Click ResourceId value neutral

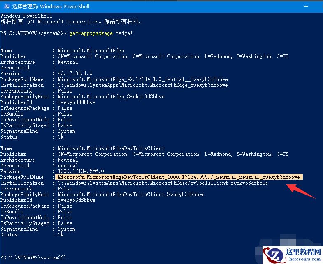click(68, 166)
